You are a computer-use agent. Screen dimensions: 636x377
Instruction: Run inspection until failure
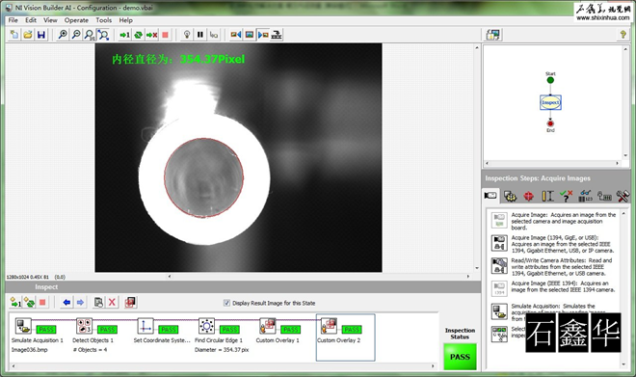tap(151, 35)
